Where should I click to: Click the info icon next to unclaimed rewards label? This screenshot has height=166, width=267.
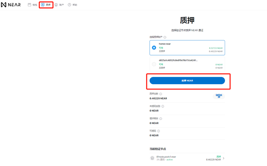pyautogui.click(x=163, y=106)
